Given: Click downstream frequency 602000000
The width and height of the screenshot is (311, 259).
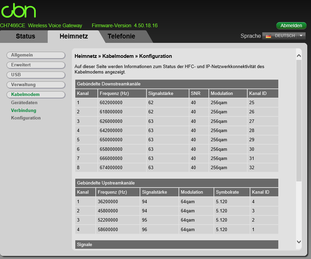Looking at the screenshot, I should coord(111,103).
